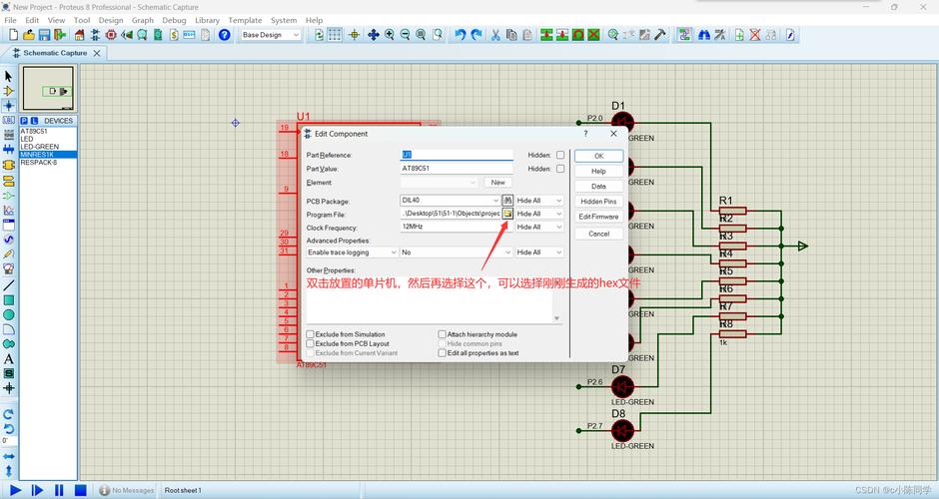Switch to the Schematic Capture tab
This screenshot has height=499, width=939.
point(55,53)
